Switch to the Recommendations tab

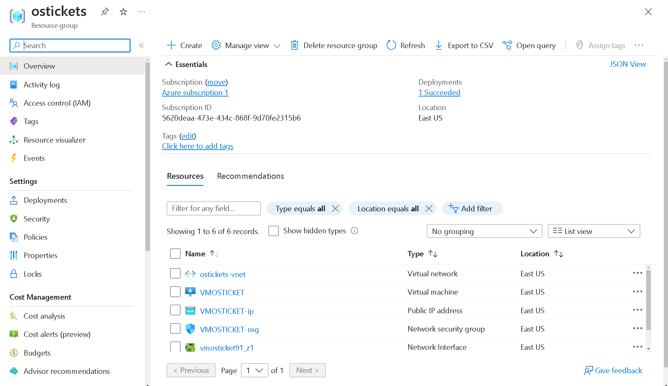pos(250,176)
